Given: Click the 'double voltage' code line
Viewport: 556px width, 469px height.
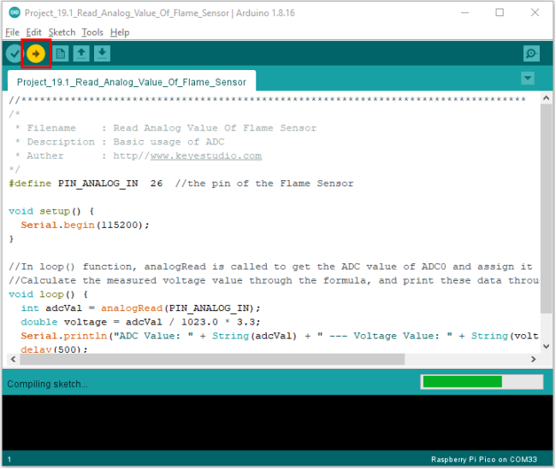Looking at the screenshot, I should coord(140,322).
